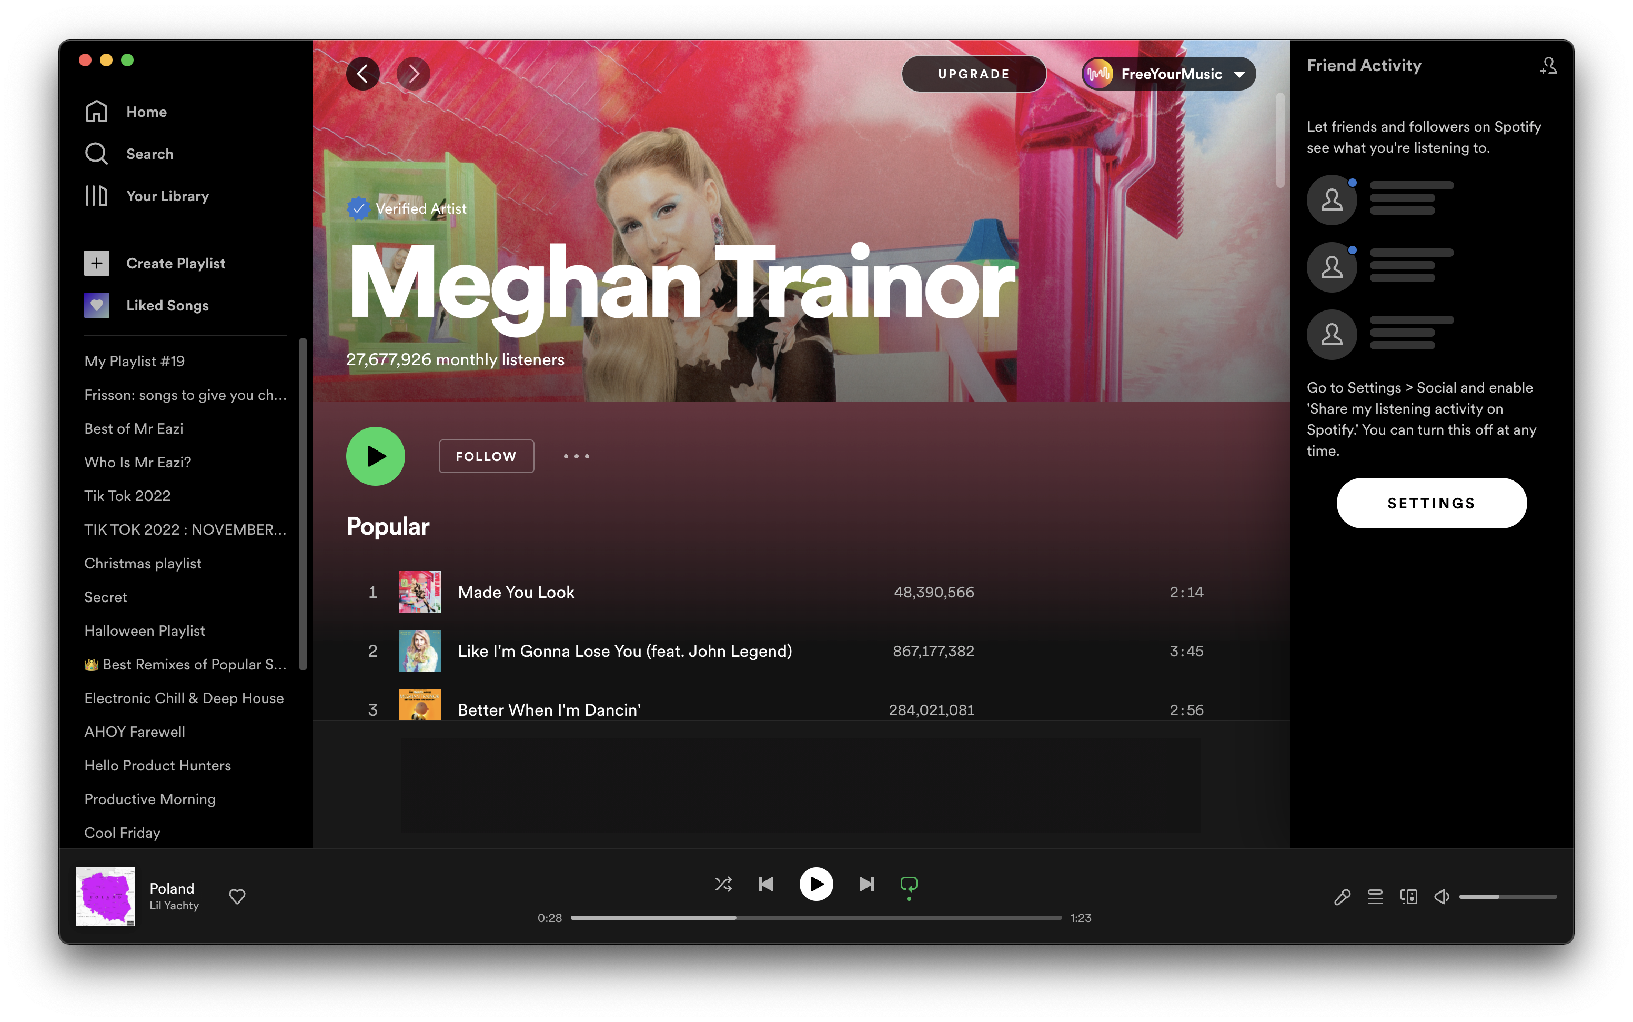1633x1022 pixels.
Task: Open SETTINGS from Friend Activity
Action: point(1431,503)
